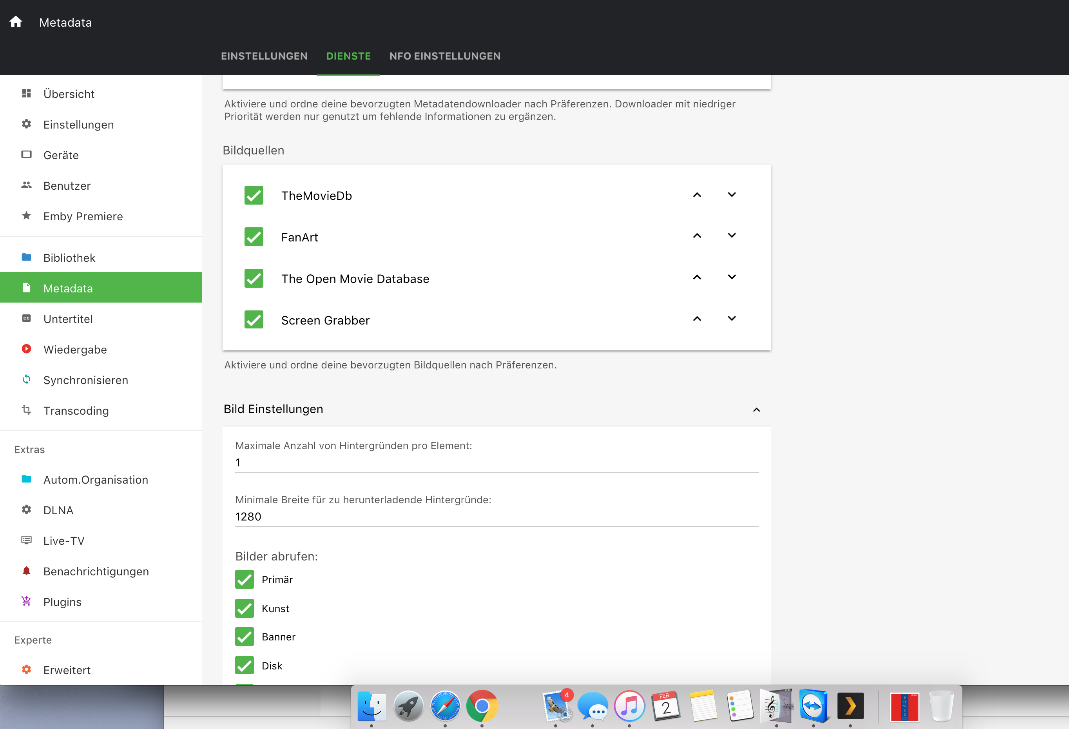
Task: Open Erweitert under Experte
Action: (101, 670)
